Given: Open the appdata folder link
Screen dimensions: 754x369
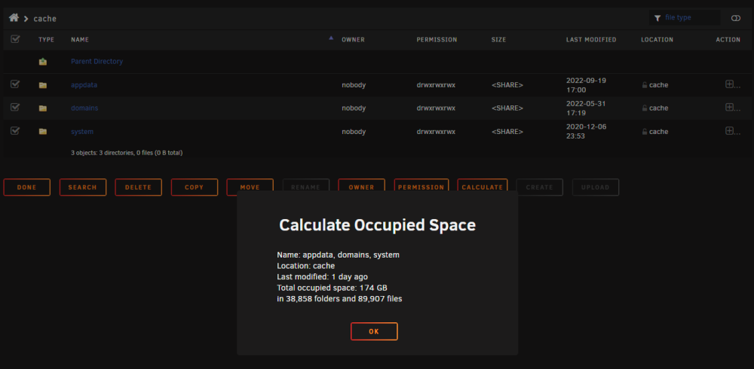Looking at the screenshot, I should (x=84, y=85).
